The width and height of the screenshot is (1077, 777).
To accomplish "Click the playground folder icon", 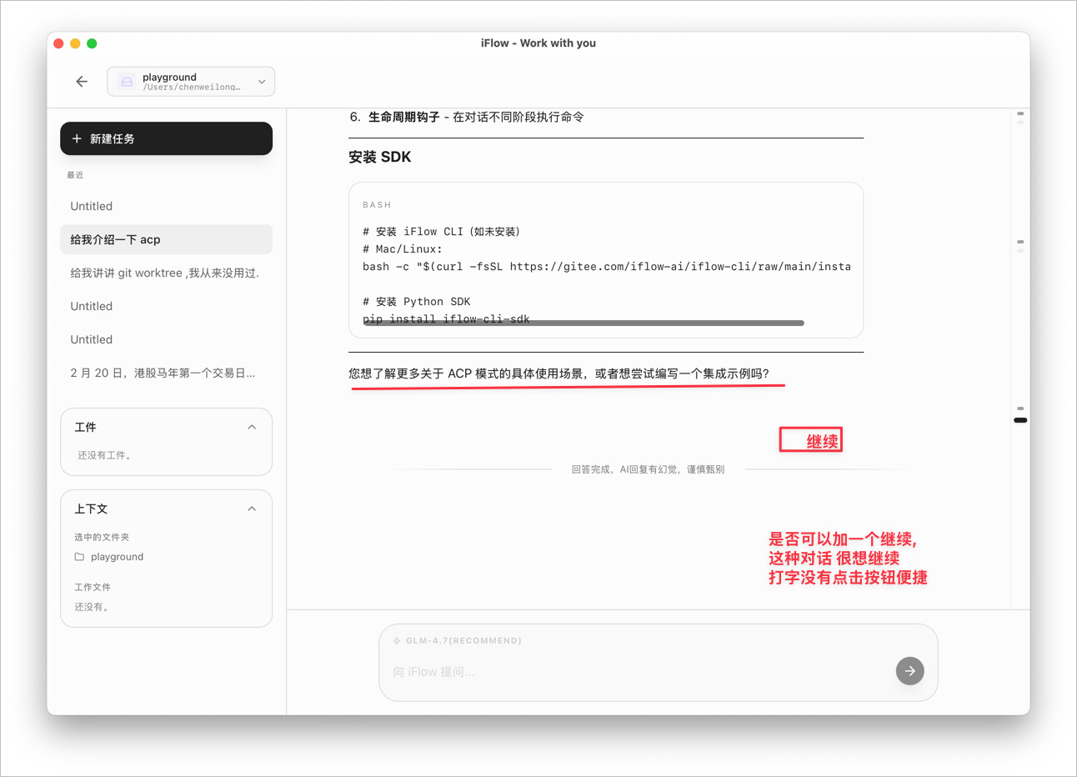I will [80, 557].
